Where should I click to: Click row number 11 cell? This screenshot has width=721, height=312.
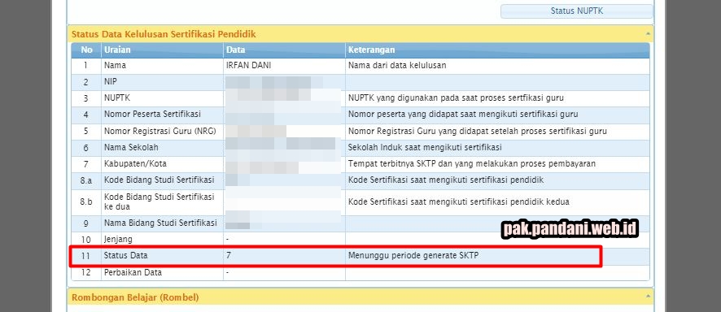[x=86, y=256]
